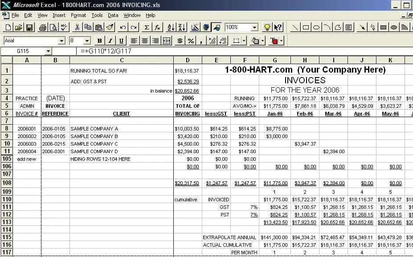Toggle Italic formatting
Viewport: 413px width, 257px height.
[x=110, y=41]
